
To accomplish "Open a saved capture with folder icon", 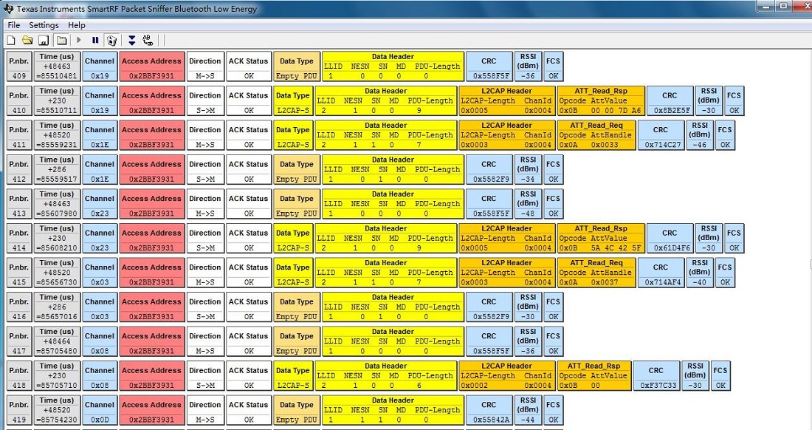I will 27,40.
